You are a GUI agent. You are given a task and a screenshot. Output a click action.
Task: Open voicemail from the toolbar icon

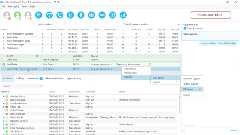coord(102,15)
